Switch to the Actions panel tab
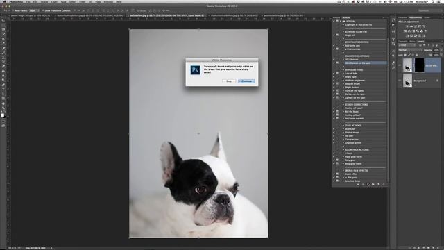Viewport: 444px width, 250px height. (x=346, y=17)
